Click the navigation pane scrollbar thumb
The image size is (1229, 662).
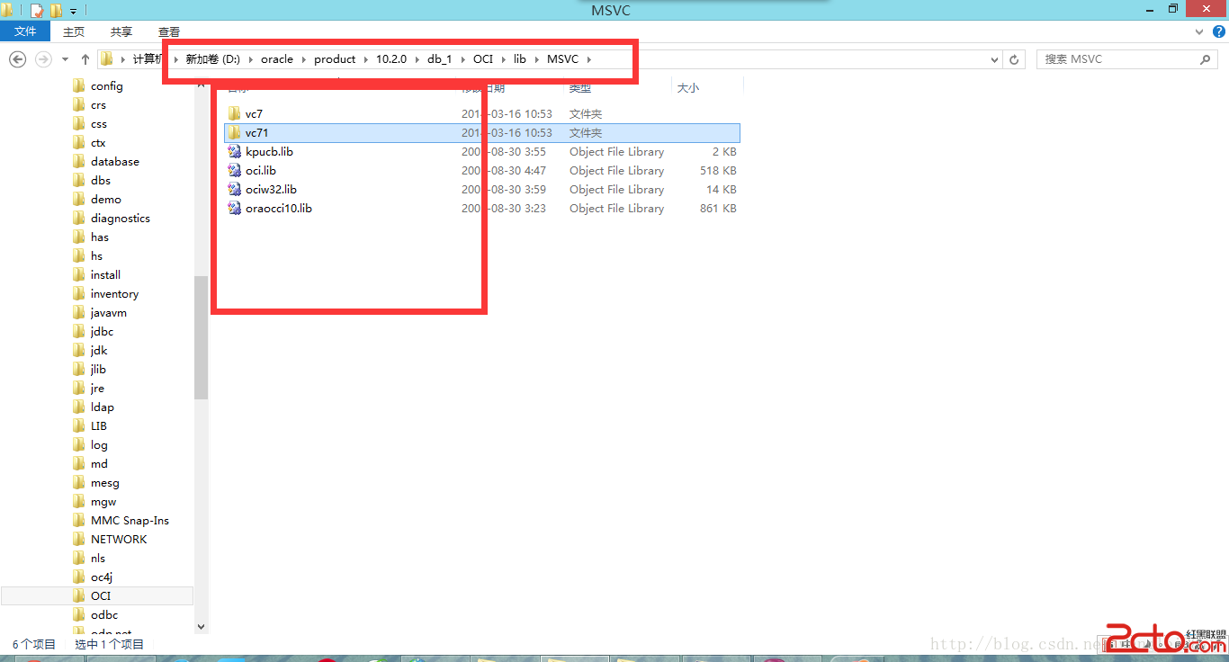(201, 337)
